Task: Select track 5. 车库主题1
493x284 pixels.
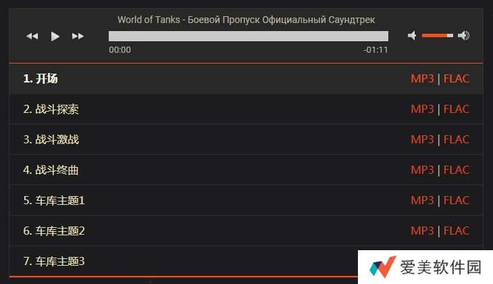Action: [x=53, y=200]
